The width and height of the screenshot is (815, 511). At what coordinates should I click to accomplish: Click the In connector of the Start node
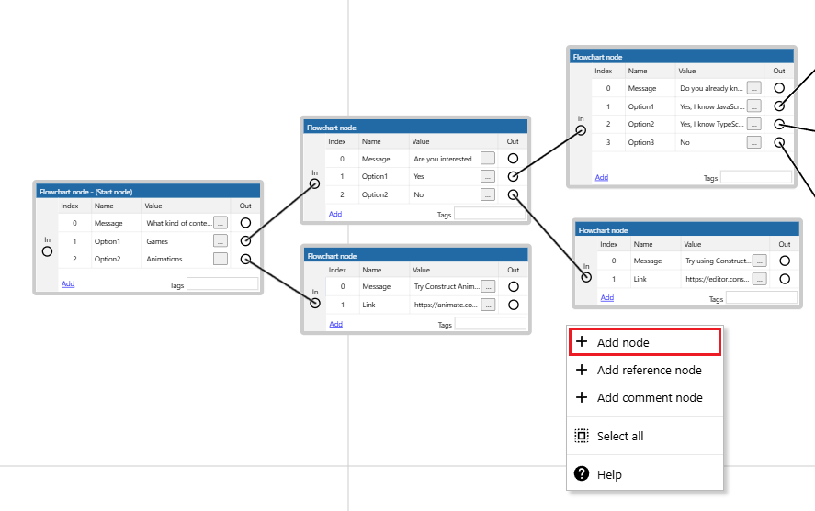tap(47, 250)
